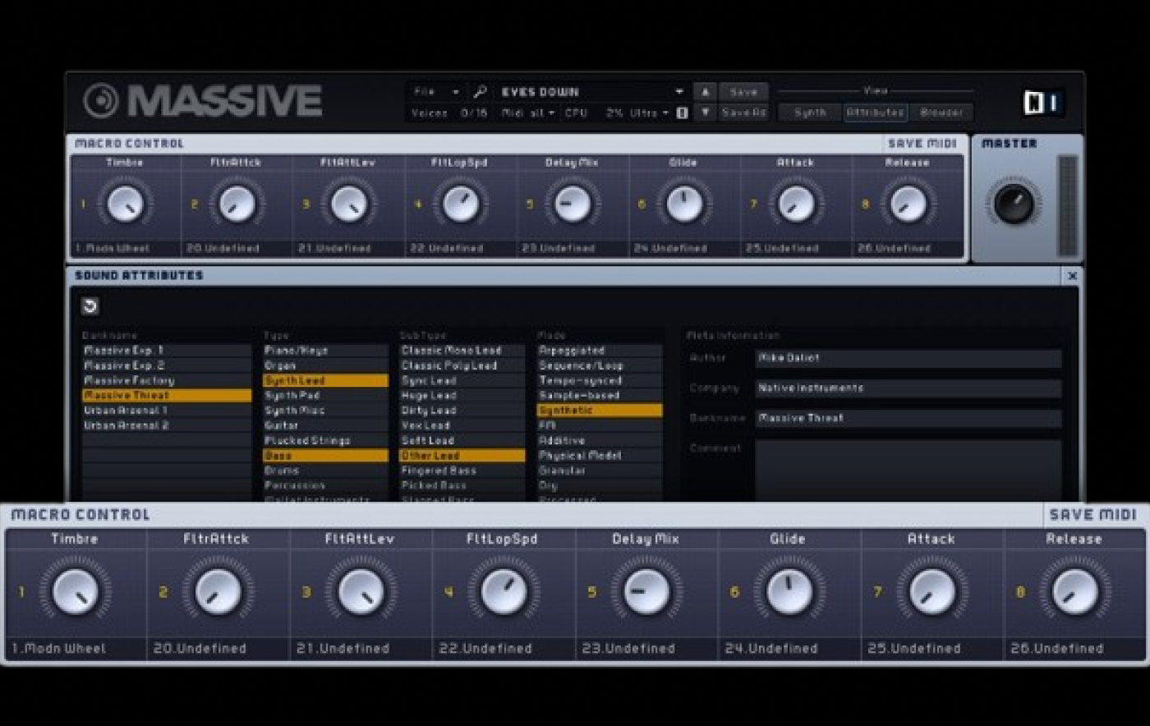The height and width of the screenshot is (726, 1150).
Task: Click the enlarged Glide knob in the inset
Action: [789, 591]
